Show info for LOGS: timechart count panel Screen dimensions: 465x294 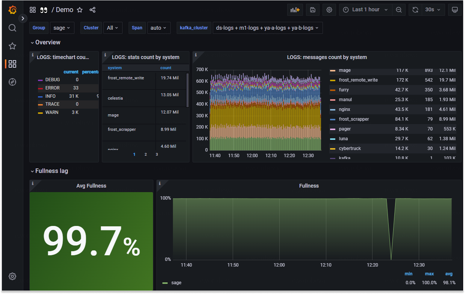click(x=33, y=55)
